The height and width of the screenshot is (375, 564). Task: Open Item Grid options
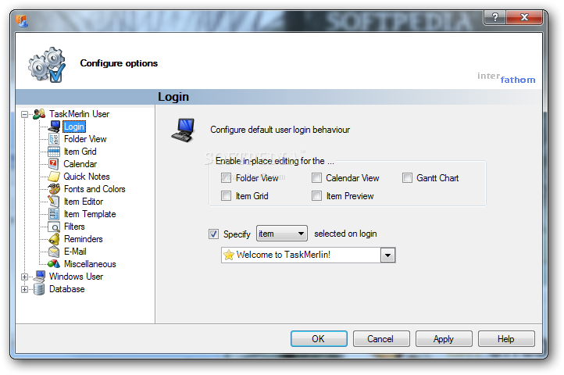(x=80, y=152)
